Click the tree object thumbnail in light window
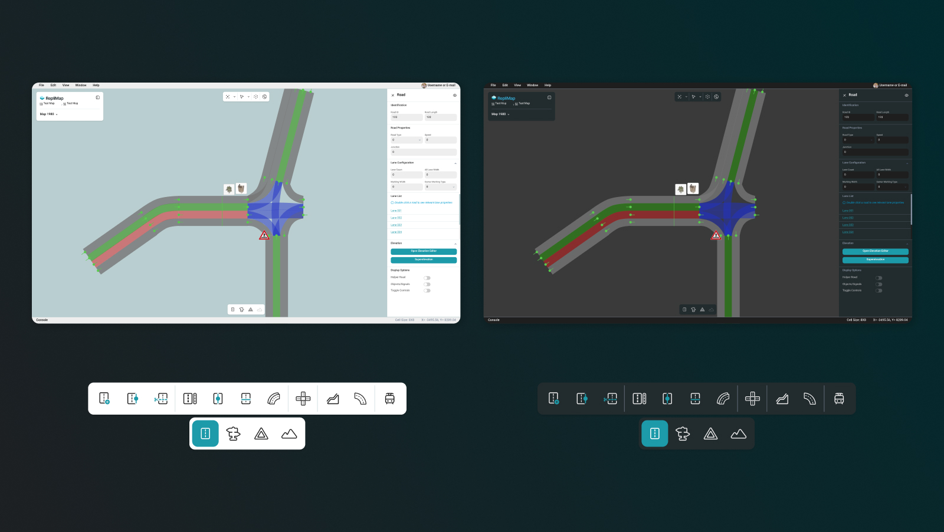The image size is (944, 532). [229, 189]
